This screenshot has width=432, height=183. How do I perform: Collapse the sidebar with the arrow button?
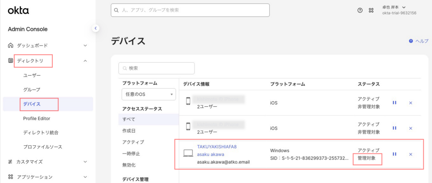click(x=96, y=28)
